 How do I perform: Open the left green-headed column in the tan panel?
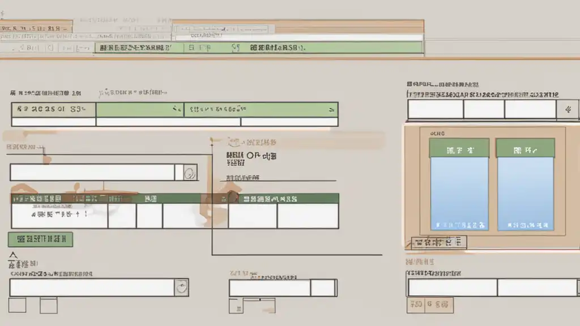tap(459, 149)
